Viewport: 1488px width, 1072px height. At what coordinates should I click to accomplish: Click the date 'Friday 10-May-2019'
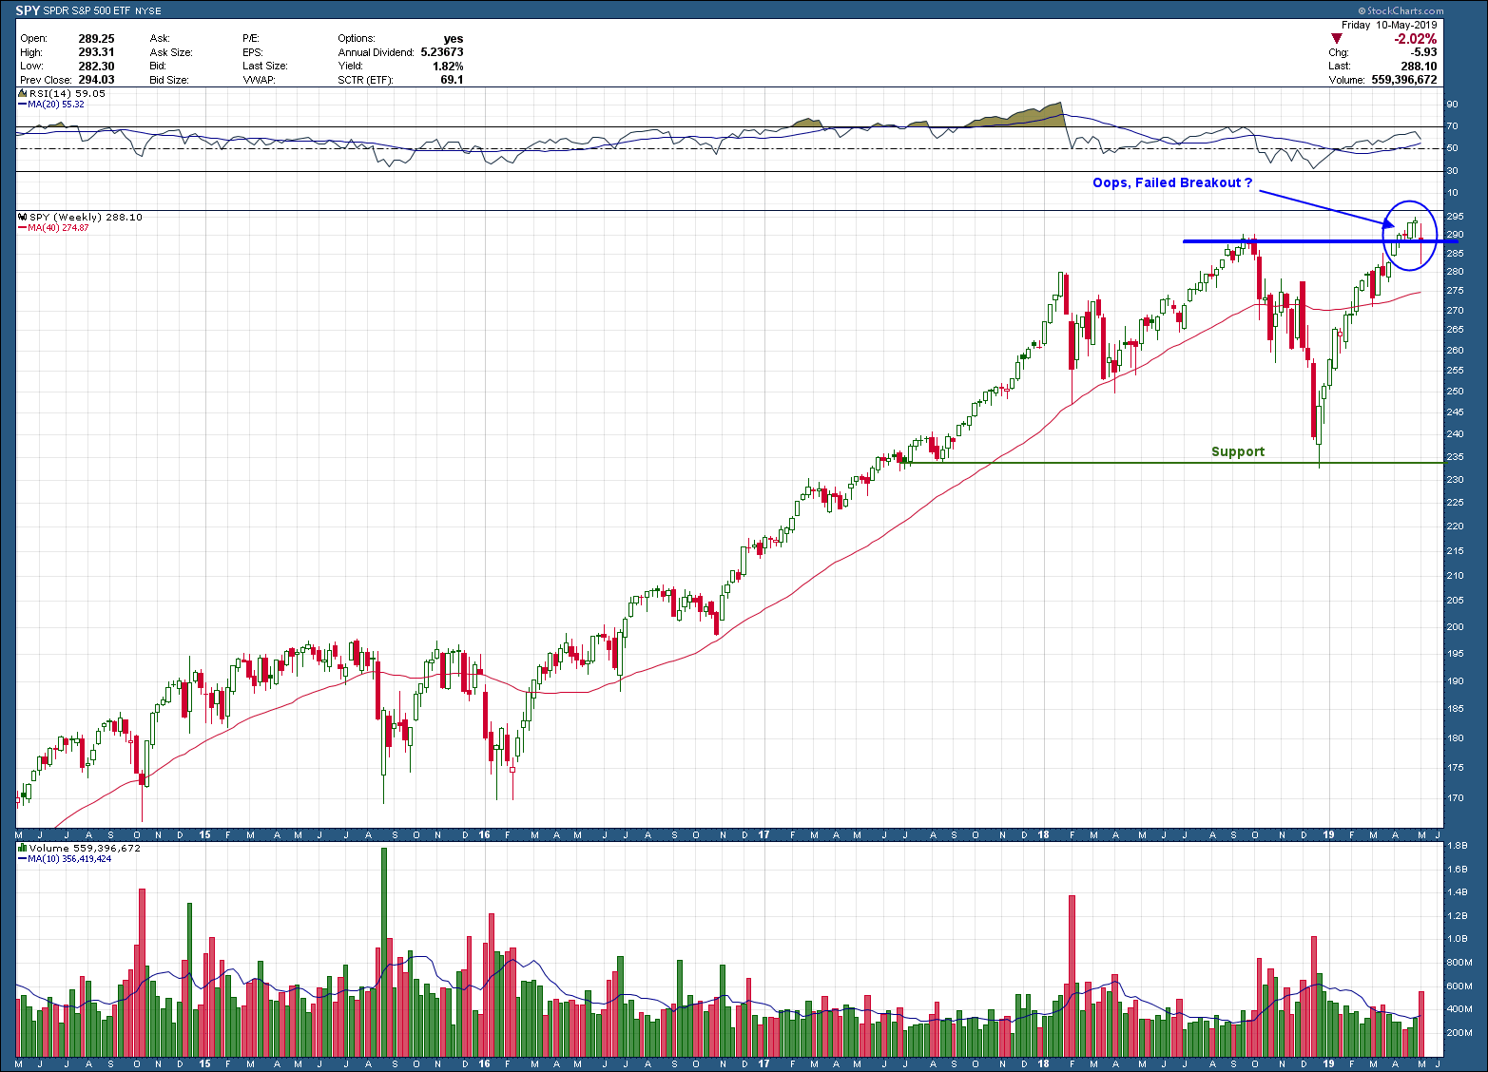pyautogui.click(x=1389, y=26)
